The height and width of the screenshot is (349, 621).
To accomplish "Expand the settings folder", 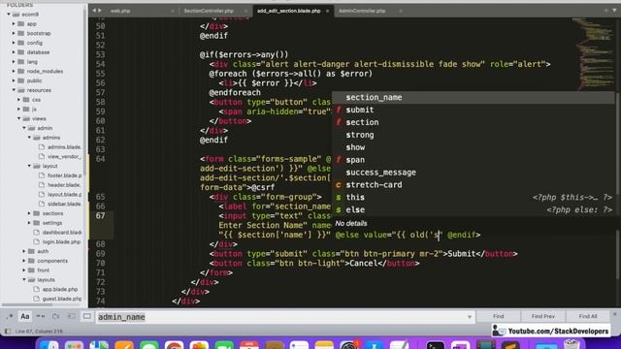I will (29, 223).
